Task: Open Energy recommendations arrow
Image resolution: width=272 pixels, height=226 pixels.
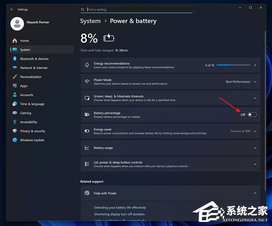Action: click(255, 65)
